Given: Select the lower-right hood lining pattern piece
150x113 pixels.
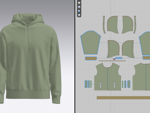Looking at the screenshot, I should pos(128,49).
